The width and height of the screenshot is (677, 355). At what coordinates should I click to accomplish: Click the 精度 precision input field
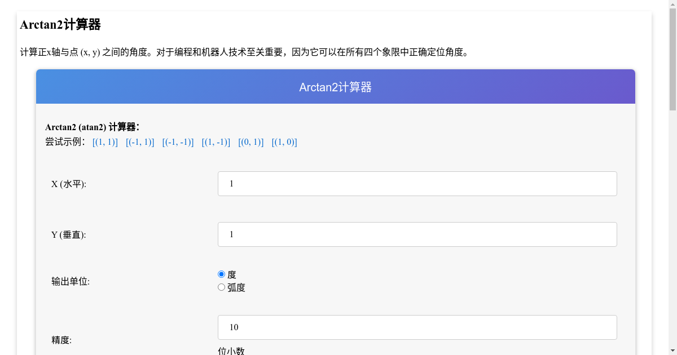(x=417, y=327)
